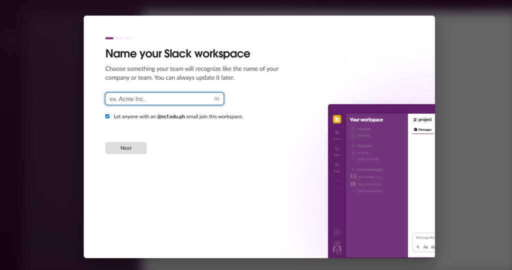This screenshot has width=512, height=270.
Task: Click 'Your workspace' title in the preview
Action: (x=366, y=120)
